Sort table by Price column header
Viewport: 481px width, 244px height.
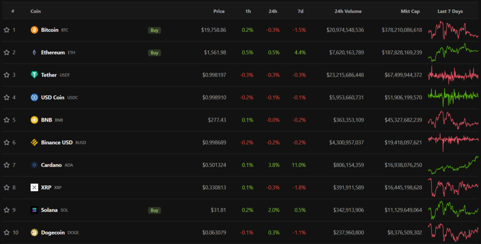[219, 11]
